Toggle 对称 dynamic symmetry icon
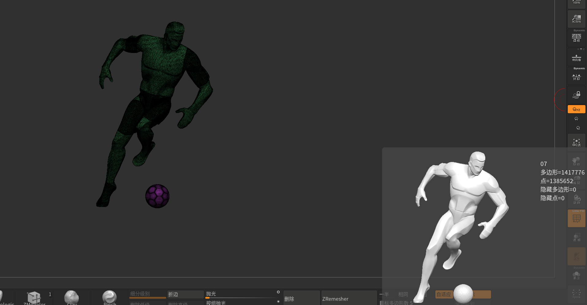This screenshot has height=305, width=587. coord(577,77)
